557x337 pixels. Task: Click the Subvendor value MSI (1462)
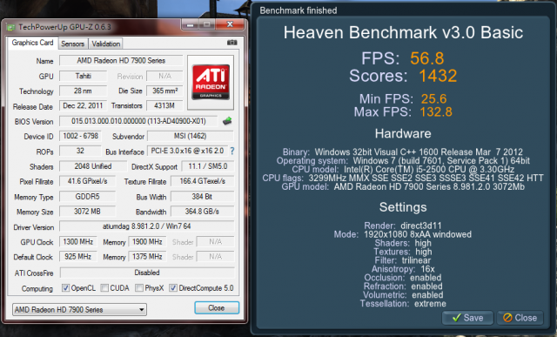click(x=191, y=136)
